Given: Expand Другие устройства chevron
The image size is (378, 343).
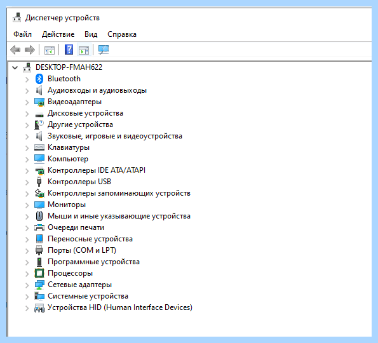Looking at the screenshot, I should coord(27,125).
